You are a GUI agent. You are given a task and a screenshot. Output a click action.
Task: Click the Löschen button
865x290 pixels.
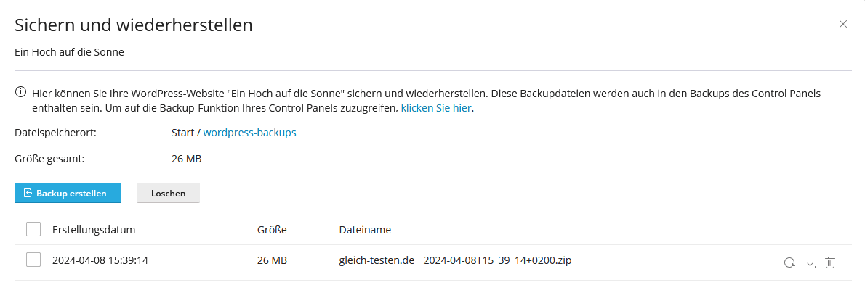click(x=168, y=193)
